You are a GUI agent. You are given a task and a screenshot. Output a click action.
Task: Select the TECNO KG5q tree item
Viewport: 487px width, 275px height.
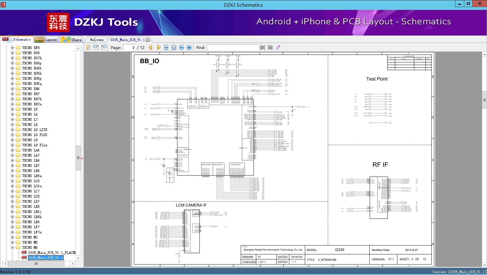tap(32, 84)
